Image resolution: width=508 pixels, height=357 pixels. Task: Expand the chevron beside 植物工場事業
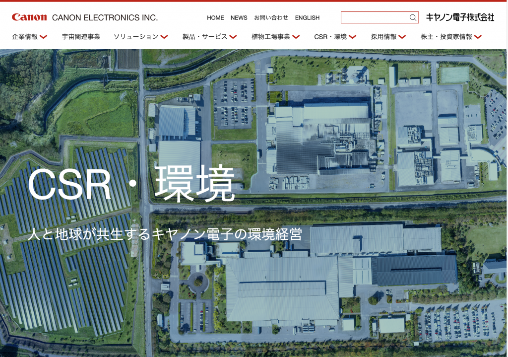click(x=296, y=37)
